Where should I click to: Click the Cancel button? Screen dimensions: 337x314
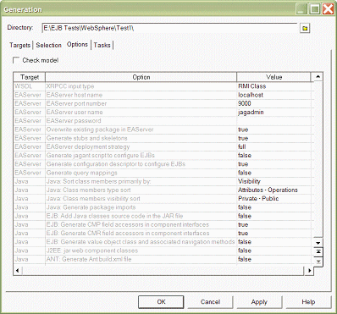click(210, 302)
